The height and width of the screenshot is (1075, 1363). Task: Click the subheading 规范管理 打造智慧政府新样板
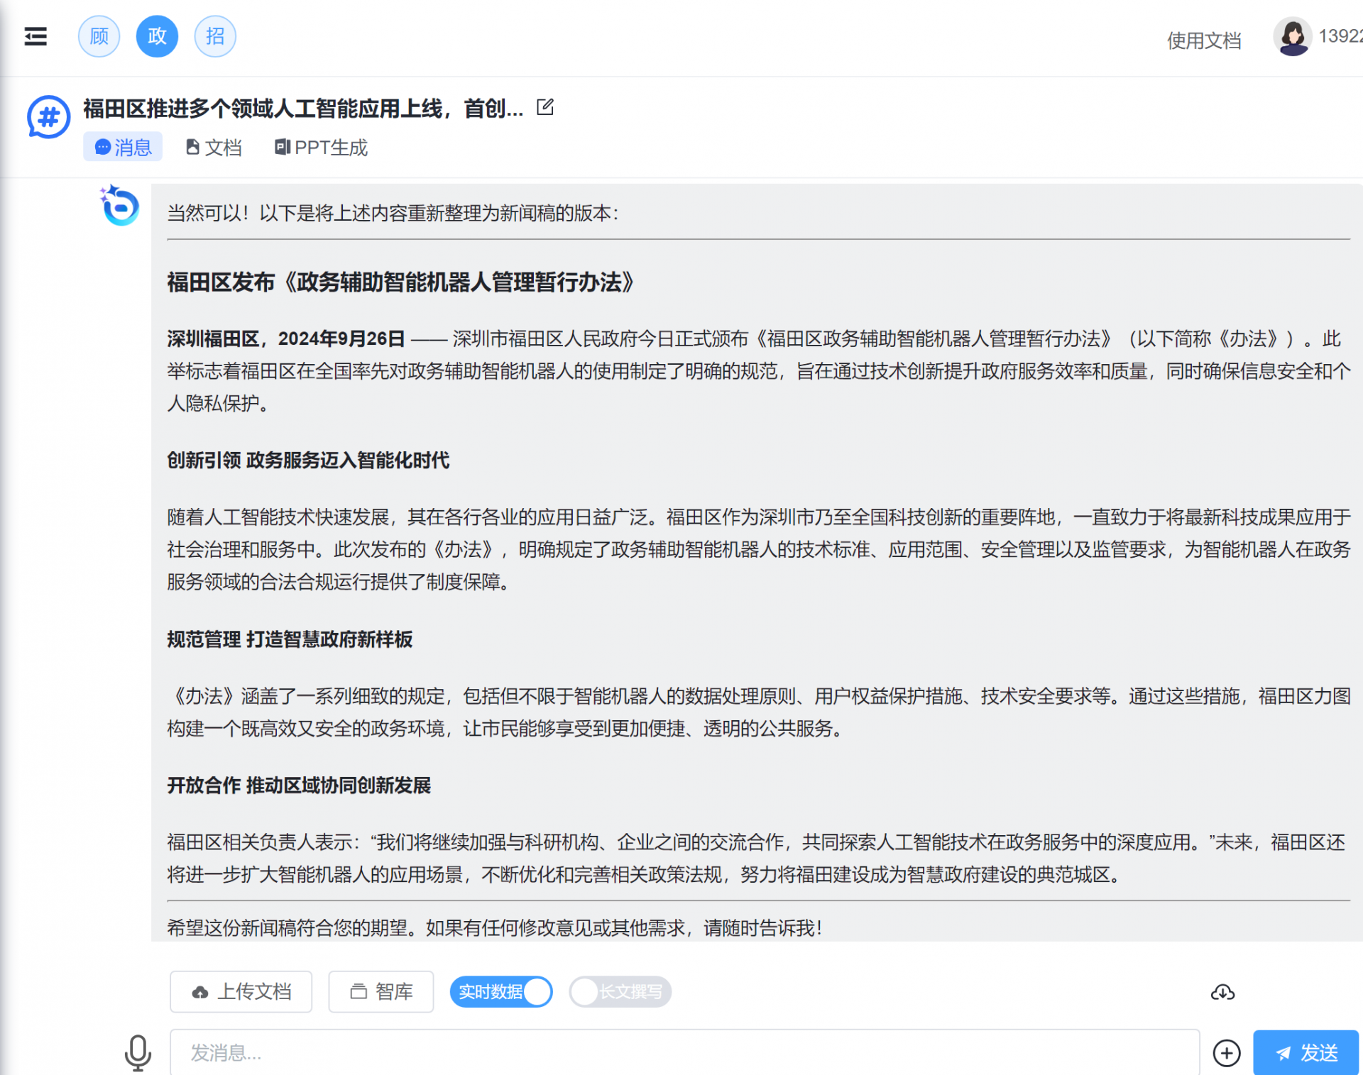point(290,639)
